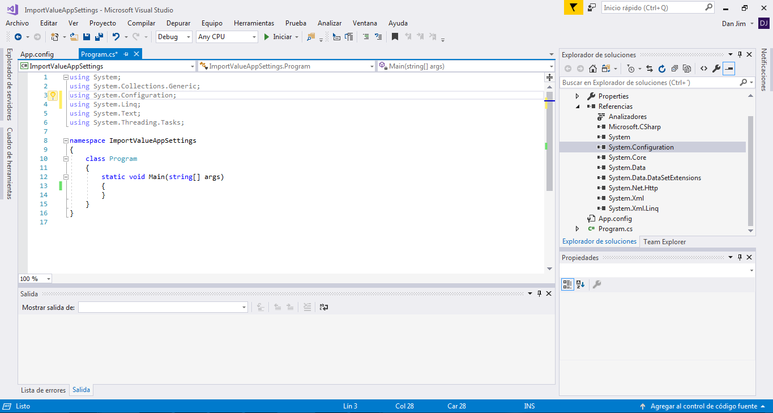Click the light bulb quick actions icon
Image resolution: width=773 pixels, height=413 pixels.
[52, 95]
